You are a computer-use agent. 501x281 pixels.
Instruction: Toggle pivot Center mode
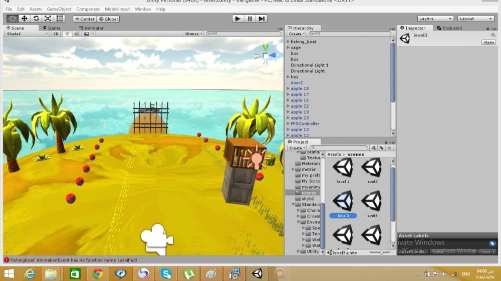(x=85, y=19)
